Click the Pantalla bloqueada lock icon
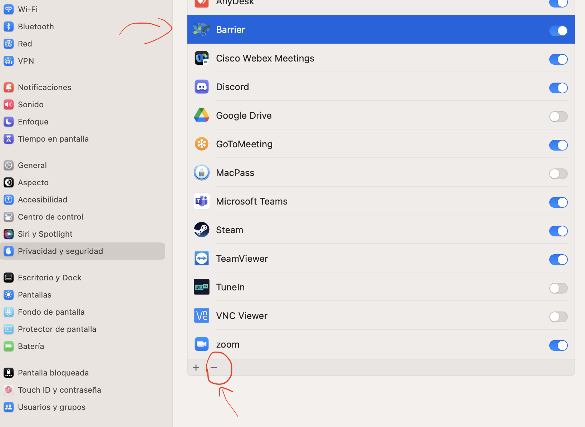Screen dimensions: 585x427 click(x=9, y=373)
